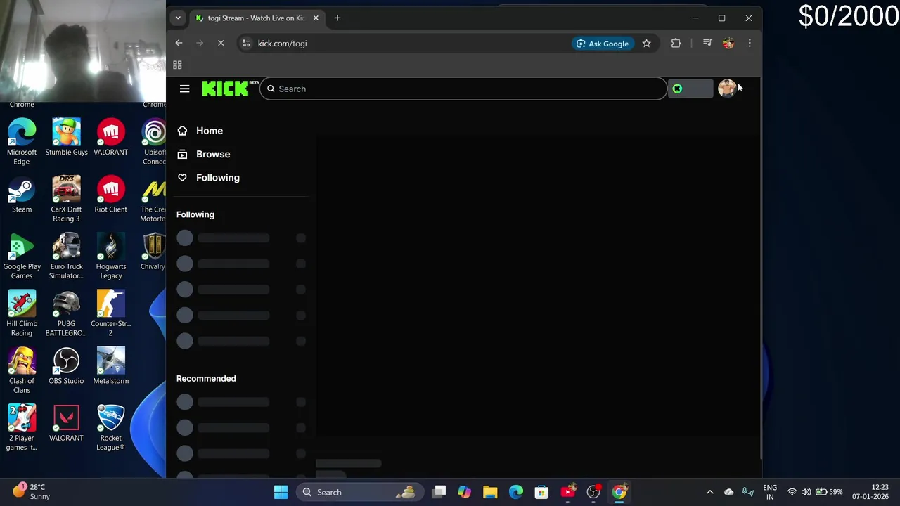This screenshot has width=900, height=506.
Task: Open File Explorer from taskbar
Action: tap(490, 492)
